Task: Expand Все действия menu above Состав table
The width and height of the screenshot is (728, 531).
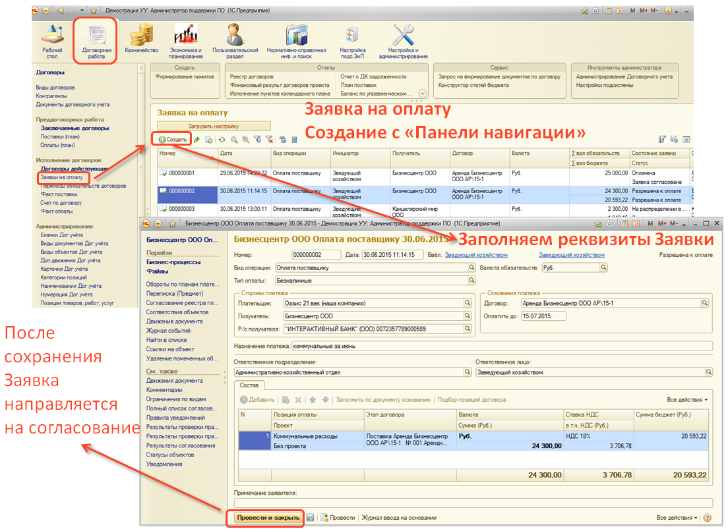Action: (x=687, y=400)
